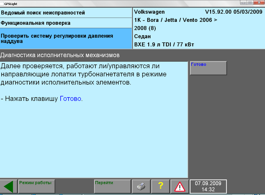This screenshot has width=265, height=195.
Task: Click the printer icon button
Action: point(141,186)
